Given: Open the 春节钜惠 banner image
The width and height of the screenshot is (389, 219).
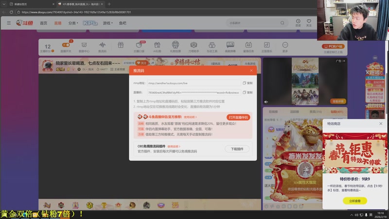Looking at the screenshot, I should (355, 153).
